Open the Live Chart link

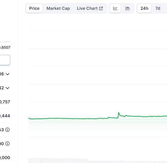point(90,8)
